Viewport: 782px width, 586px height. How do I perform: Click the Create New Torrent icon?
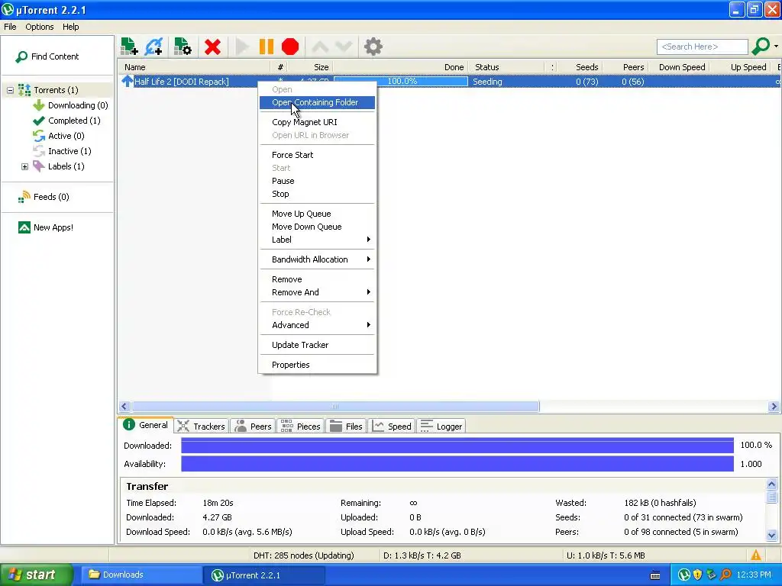(183, 47)
